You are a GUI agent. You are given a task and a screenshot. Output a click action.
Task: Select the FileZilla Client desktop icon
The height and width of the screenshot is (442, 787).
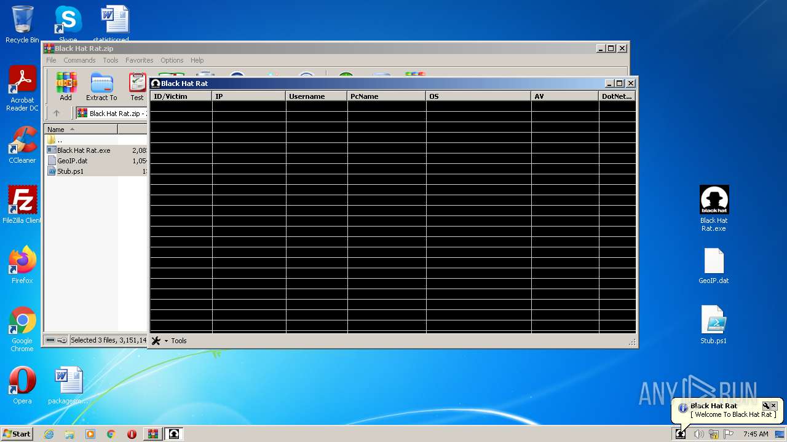pyautogui.click(x=22, y=205)
